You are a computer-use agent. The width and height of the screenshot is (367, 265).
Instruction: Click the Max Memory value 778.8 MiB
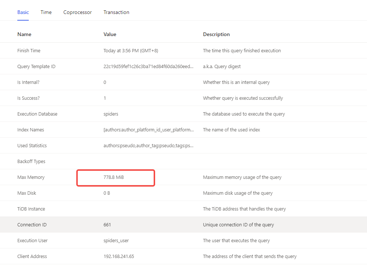(113, 177)
